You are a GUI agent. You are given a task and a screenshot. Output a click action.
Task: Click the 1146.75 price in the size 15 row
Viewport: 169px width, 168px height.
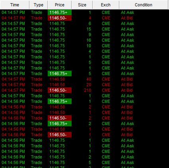[x=57, y=29]
